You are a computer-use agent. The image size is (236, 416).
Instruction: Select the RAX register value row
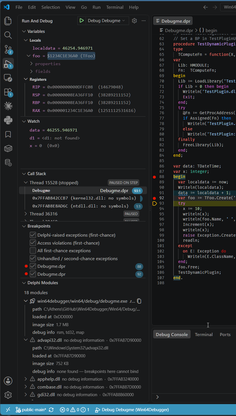83,110
